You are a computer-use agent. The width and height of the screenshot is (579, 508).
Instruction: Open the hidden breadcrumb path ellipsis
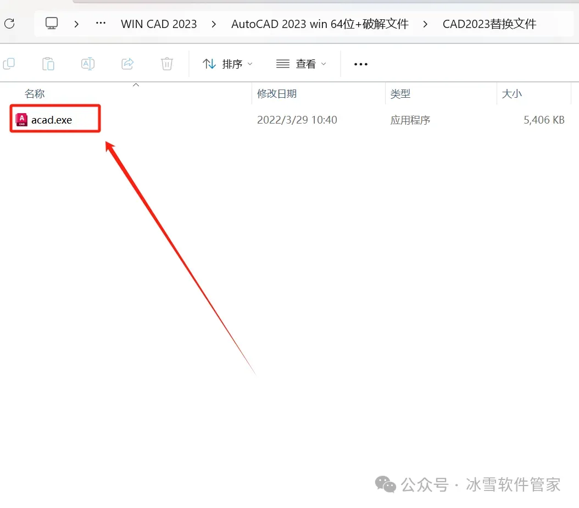(x=101, y=23)
